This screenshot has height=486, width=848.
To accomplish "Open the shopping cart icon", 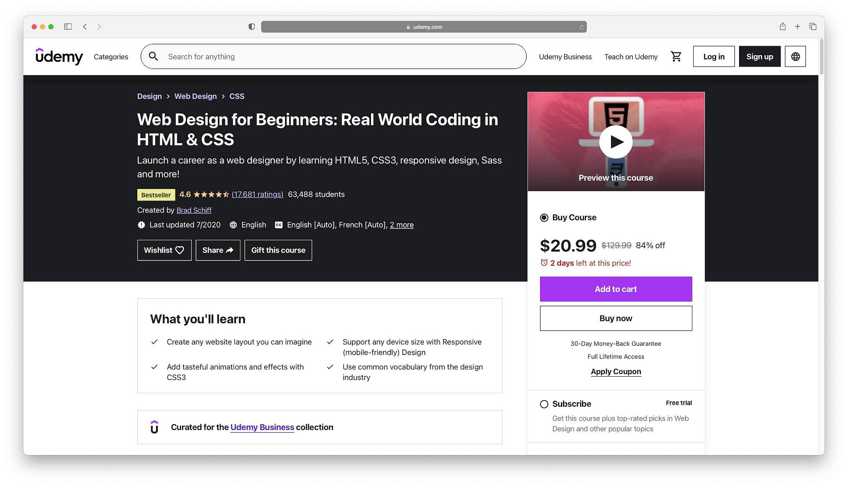I will [676, 56].
